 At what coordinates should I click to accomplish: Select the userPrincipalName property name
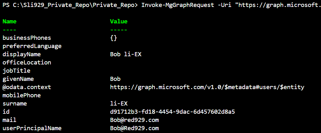pos(32,128)
